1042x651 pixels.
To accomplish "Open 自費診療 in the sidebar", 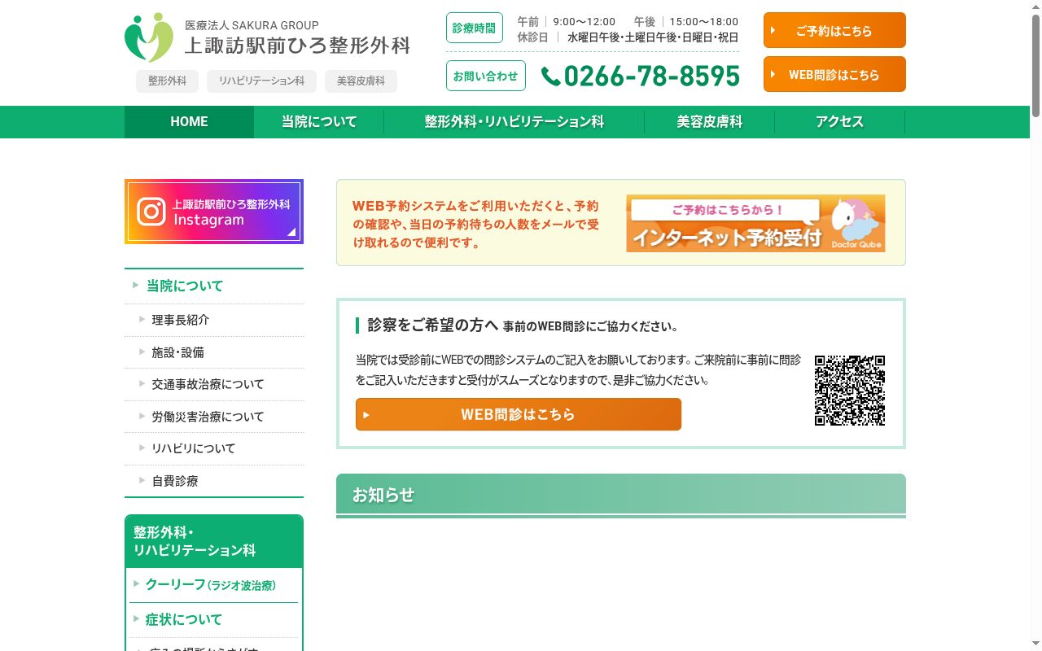I will click(214, 481).
